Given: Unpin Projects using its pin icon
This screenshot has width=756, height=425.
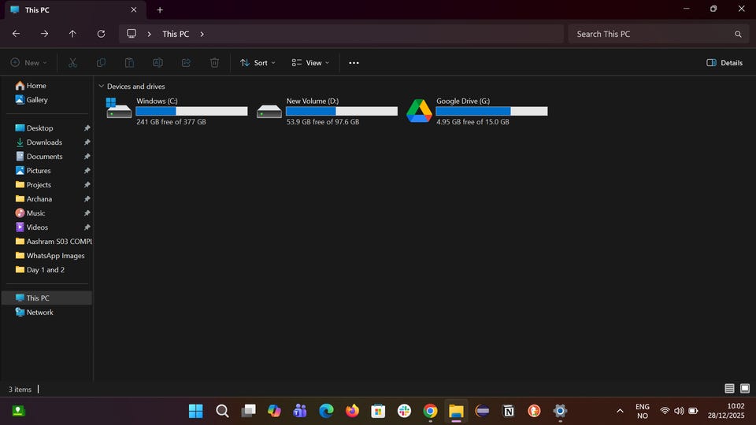Looking at the screenshot, I should click(87, 184).
